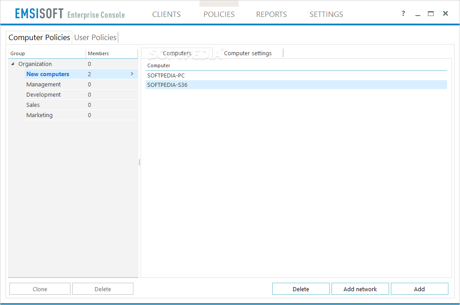The width and height of the screenshot is (460, 305).
Task: Select the New computers group
Action: [48, 74]
